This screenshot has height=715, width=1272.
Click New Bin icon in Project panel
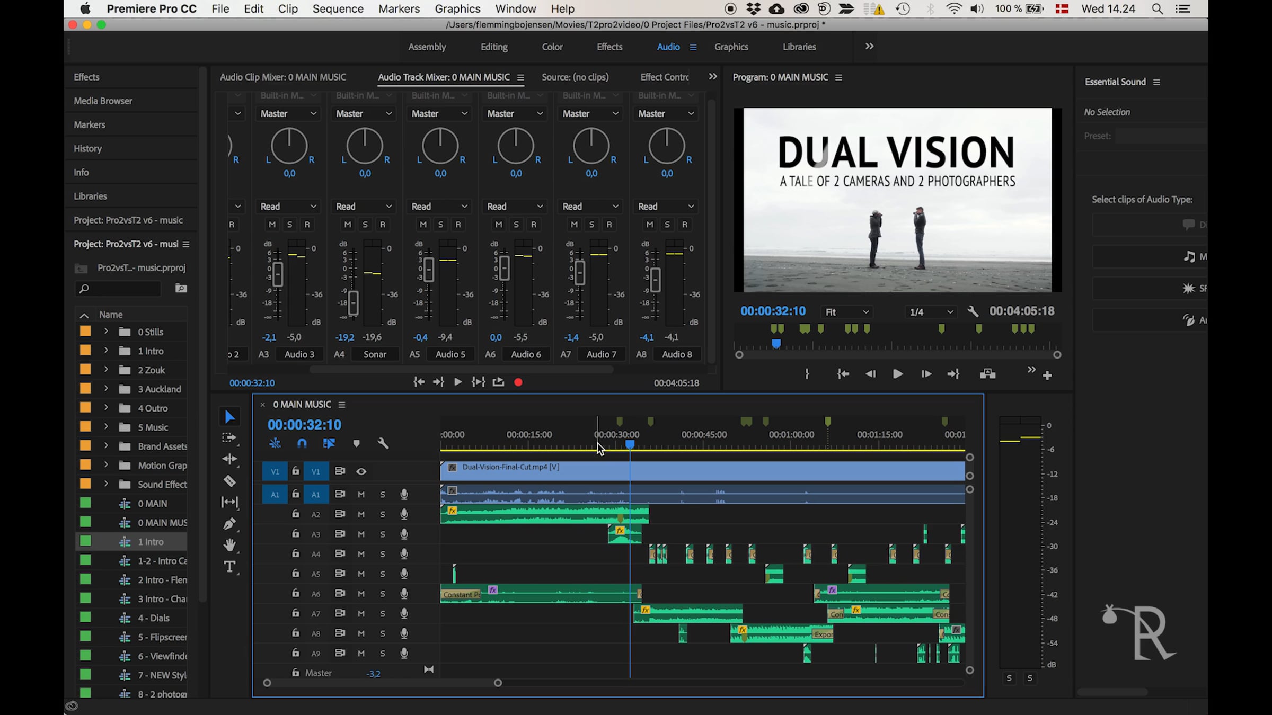tap(181, 288)
